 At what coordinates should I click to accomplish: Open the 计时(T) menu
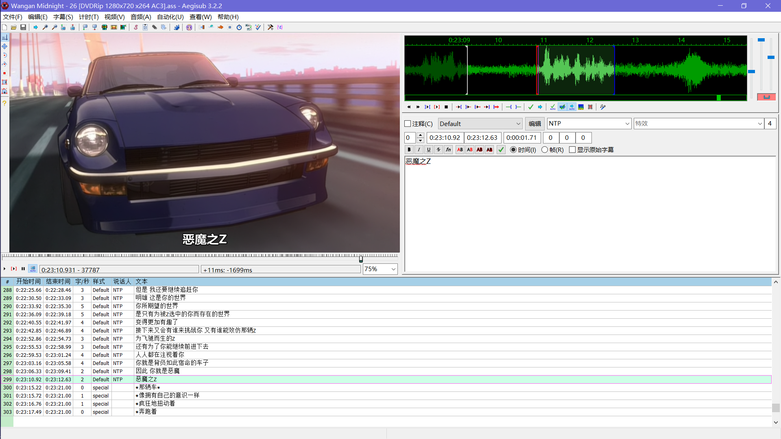pyautogui.click(x=89, y=17)
